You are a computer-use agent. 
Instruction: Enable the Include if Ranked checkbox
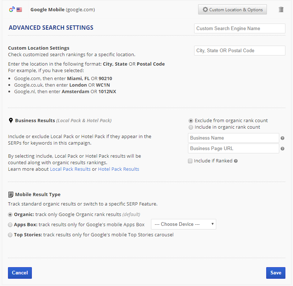pos(190,161)
